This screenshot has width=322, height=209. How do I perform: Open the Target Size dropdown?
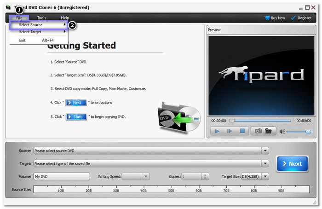tap(265, 176)
